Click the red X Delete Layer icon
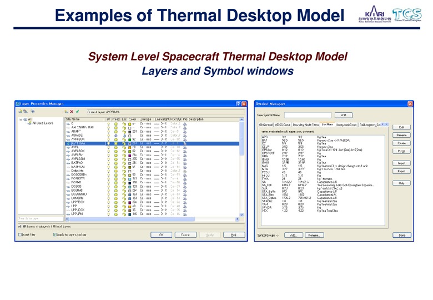The width and height of the screenshot is (433, 300). pos(72,112)
